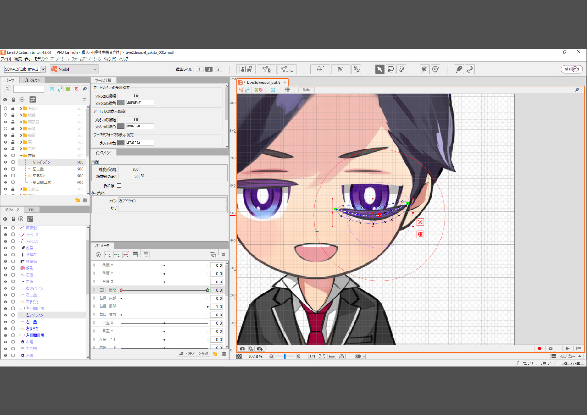This screenshot has height=415, width=587.
Task: Select the Live2dmodel_sakit document tab
Action: (263, 83)
